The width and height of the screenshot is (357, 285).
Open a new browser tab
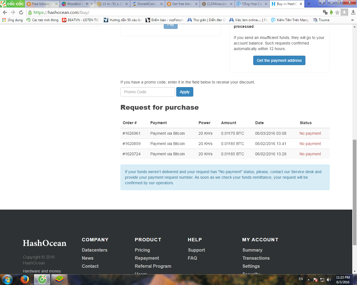click(309, 4)
